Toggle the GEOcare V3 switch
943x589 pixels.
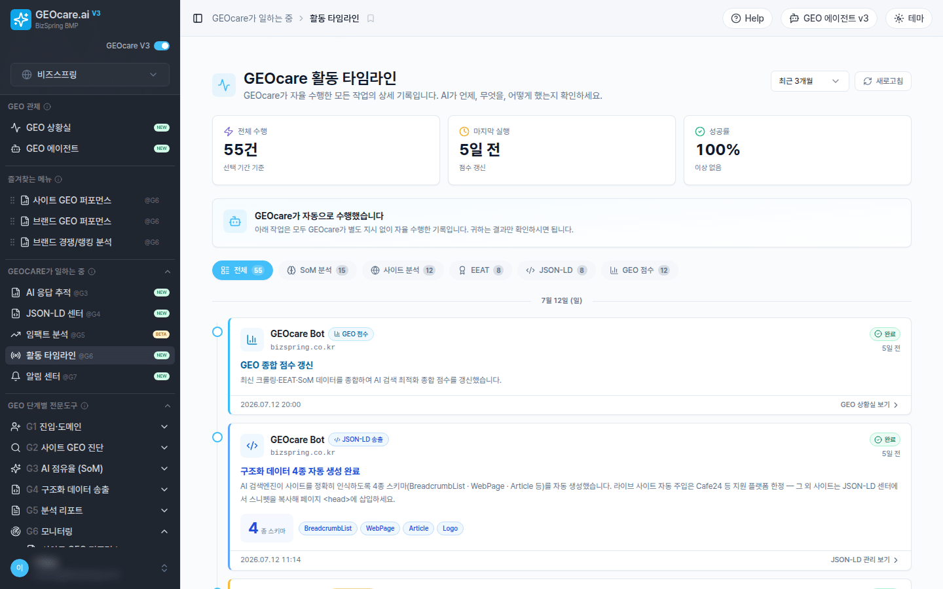coord(162,46)
